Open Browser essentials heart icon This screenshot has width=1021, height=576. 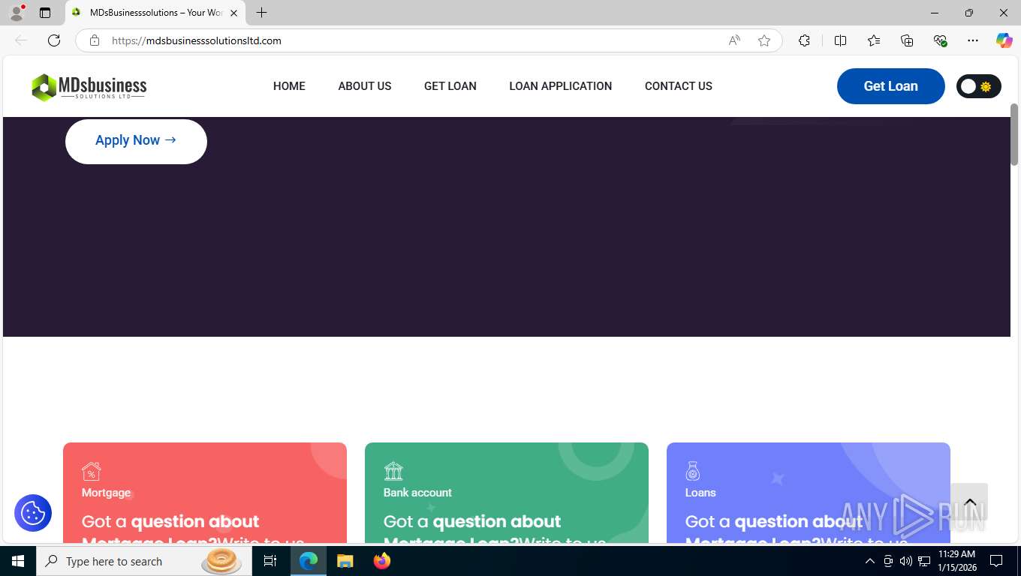(940, 40)
